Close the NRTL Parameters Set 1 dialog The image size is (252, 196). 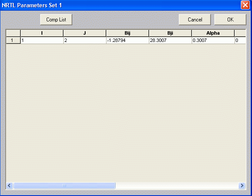coord(245,5)
